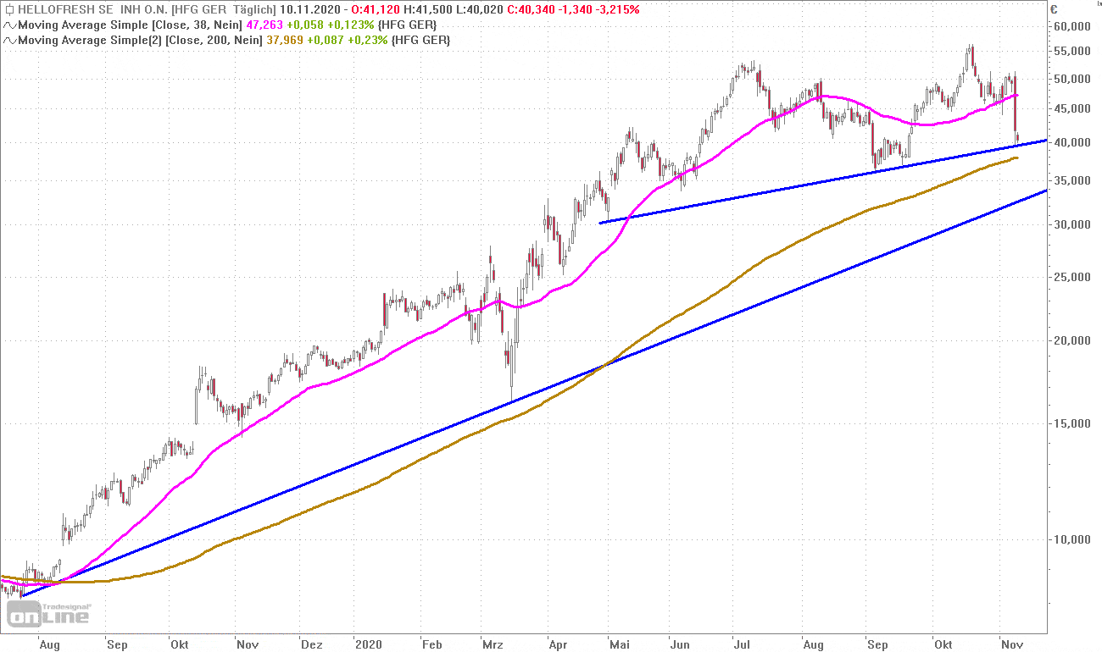Click the long lower blue trendline
The image size is (1102, 652).
tap(534, 393)
